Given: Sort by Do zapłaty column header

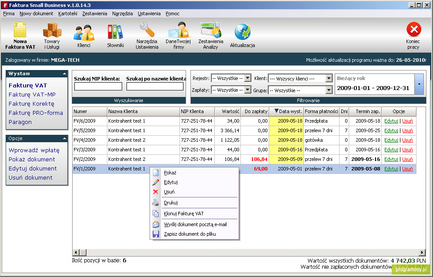Looking at the screenshot, I should point(255,111).
